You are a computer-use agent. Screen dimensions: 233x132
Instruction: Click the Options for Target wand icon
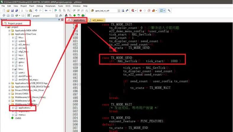[x=60, y=15]
